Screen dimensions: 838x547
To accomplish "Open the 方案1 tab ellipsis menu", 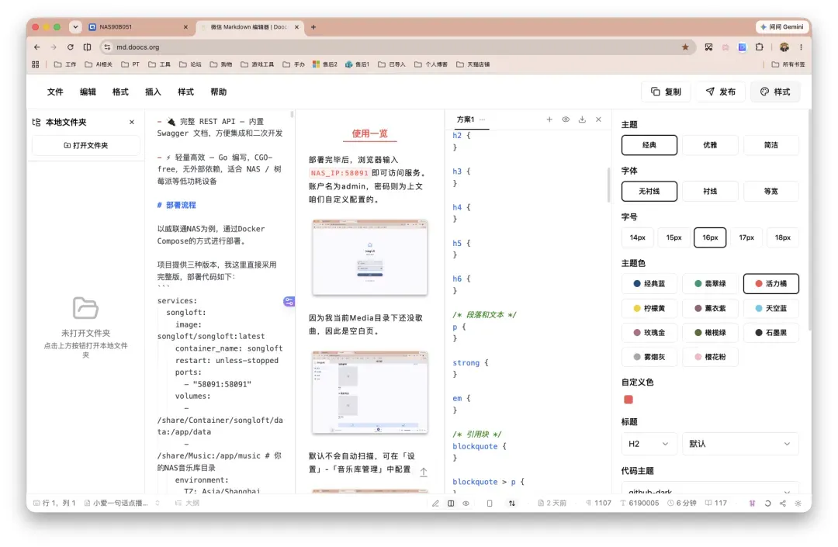I will click(482, 119).
